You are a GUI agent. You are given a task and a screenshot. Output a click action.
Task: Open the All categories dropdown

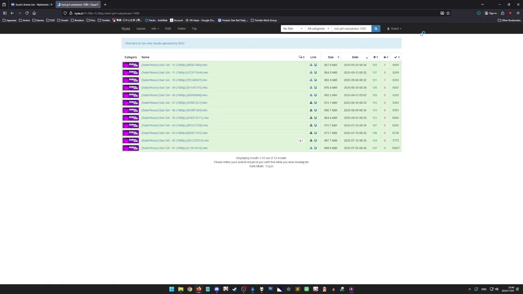pos(318,29)
